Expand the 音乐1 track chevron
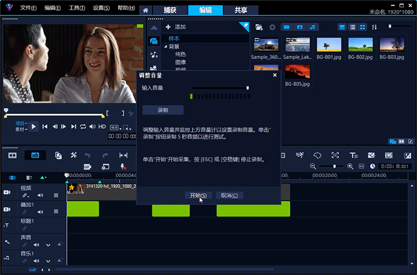Viewport: 417px width, 275px height. [48, 261]
